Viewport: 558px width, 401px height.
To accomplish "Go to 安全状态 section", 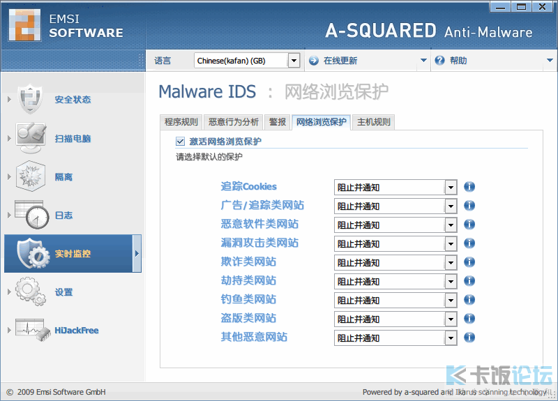I will pos(73,99).
